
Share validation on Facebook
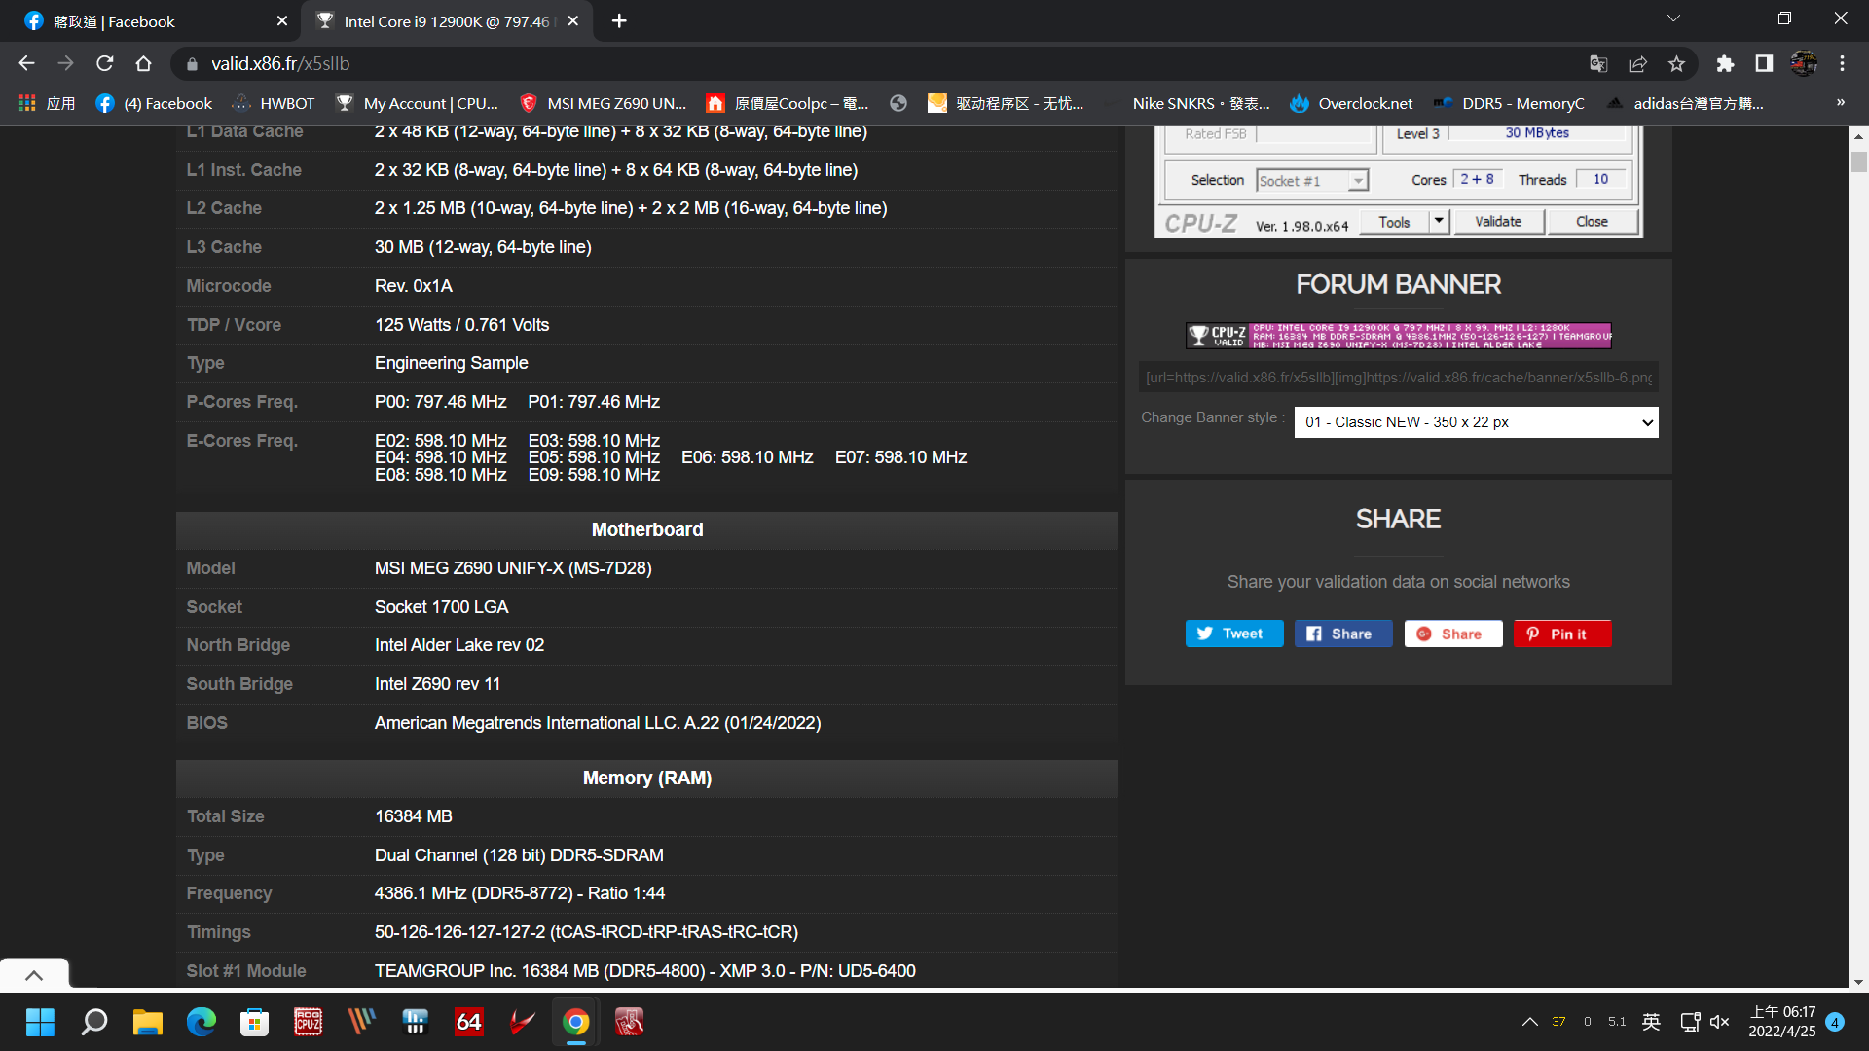[1343, 634]
